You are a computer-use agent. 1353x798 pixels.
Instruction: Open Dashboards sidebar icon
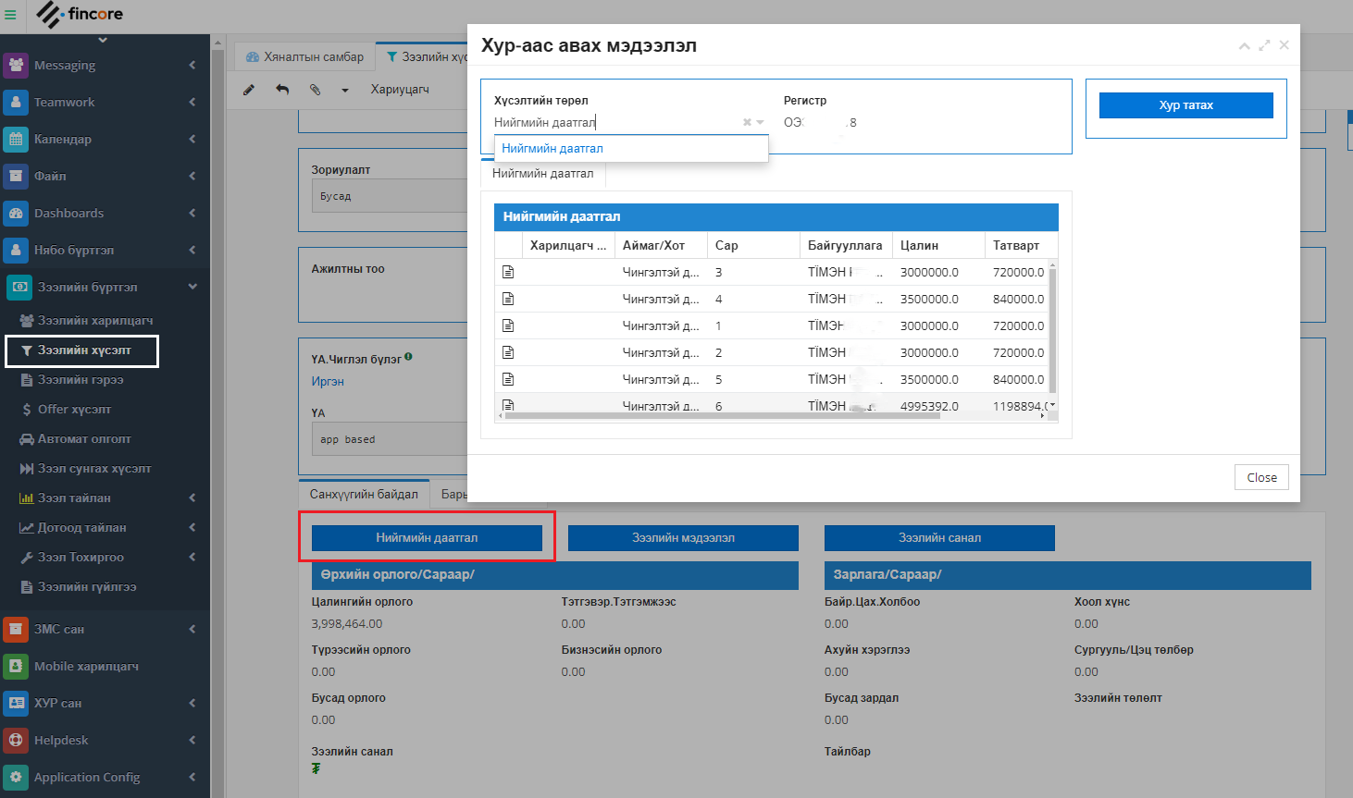pyautogui.click(x=16, y=213)
